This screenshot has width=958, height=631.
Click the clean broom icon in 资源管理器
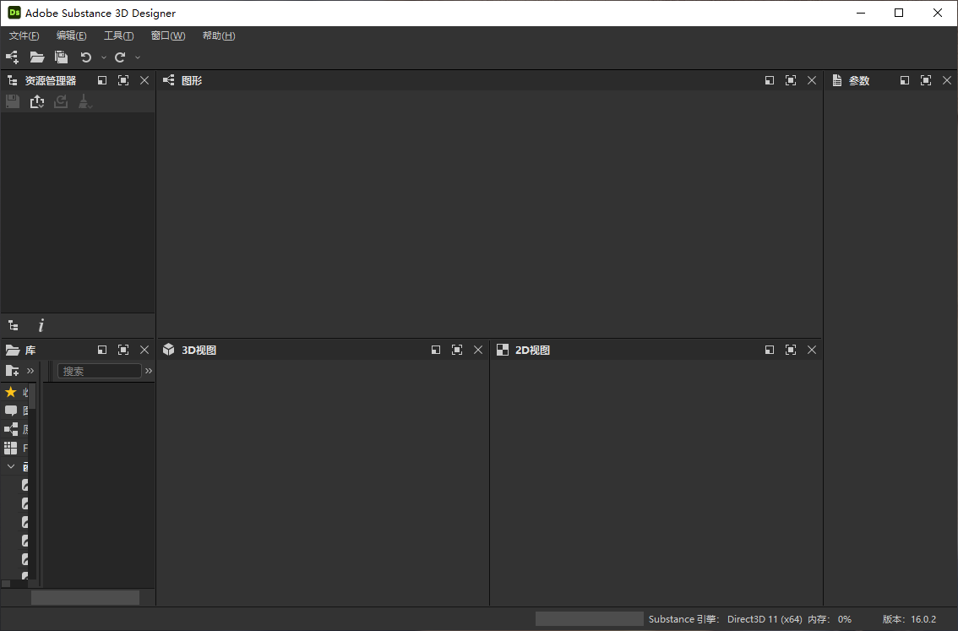[85, 101]
